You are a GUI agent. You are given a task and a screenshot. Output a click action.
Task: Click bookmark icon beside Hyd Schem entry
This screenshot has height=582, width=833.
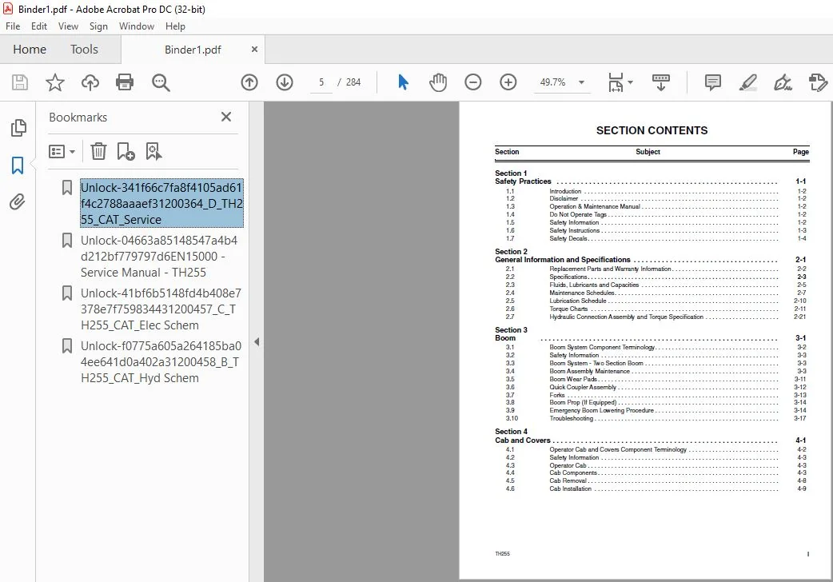(67, 346)
